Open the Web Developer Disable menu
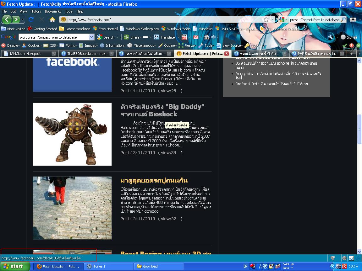The width and height of the screenshot is (362, 271). click(x=10, y=45)
